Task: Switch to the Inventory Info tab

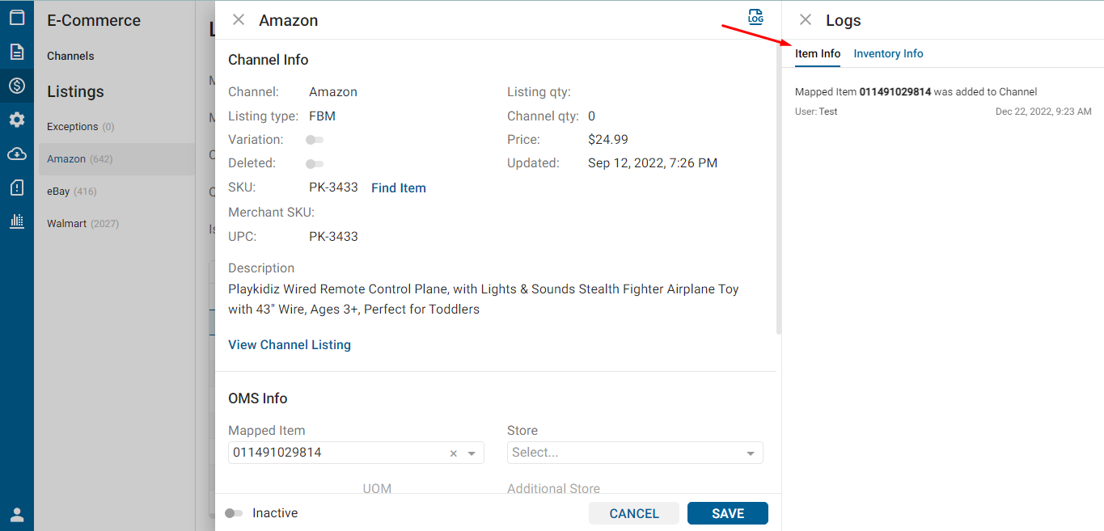Action: 888,54
